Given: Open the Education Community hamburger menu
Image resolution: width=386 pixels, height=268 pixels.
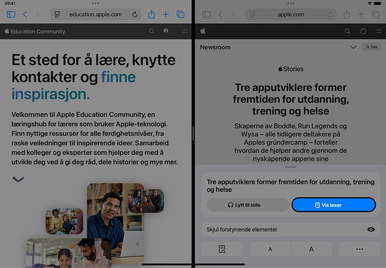Looking at the screenshot, I should (185, 31).
